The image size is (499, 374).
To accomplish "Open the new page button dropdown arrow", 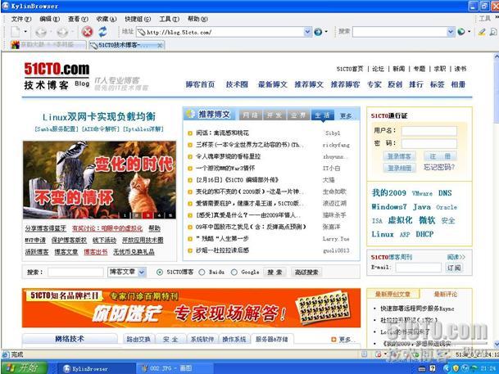I will [x=25, y=32].
